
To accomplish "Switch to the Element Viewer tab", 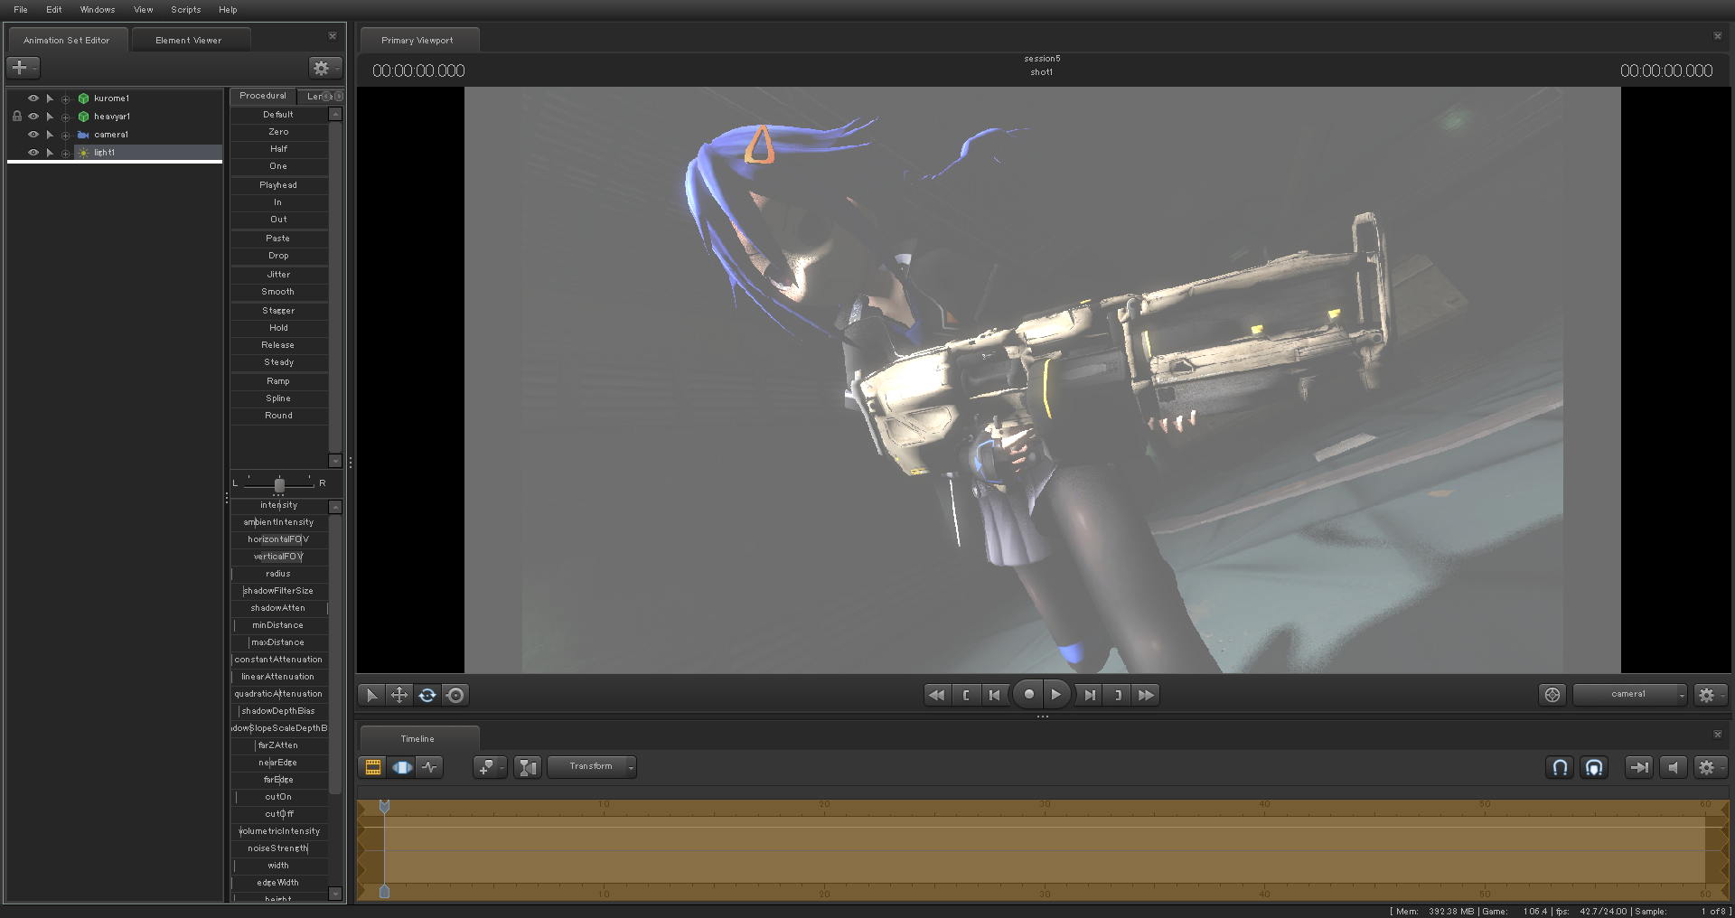I will tap(189, 41).
